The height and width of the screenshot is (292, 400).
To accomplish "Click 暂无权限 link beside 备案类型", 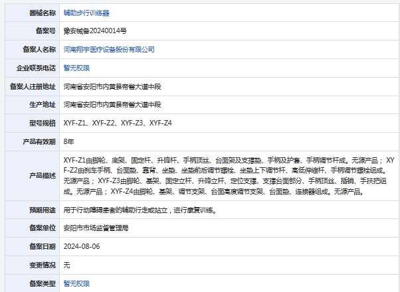I will 76,283.
